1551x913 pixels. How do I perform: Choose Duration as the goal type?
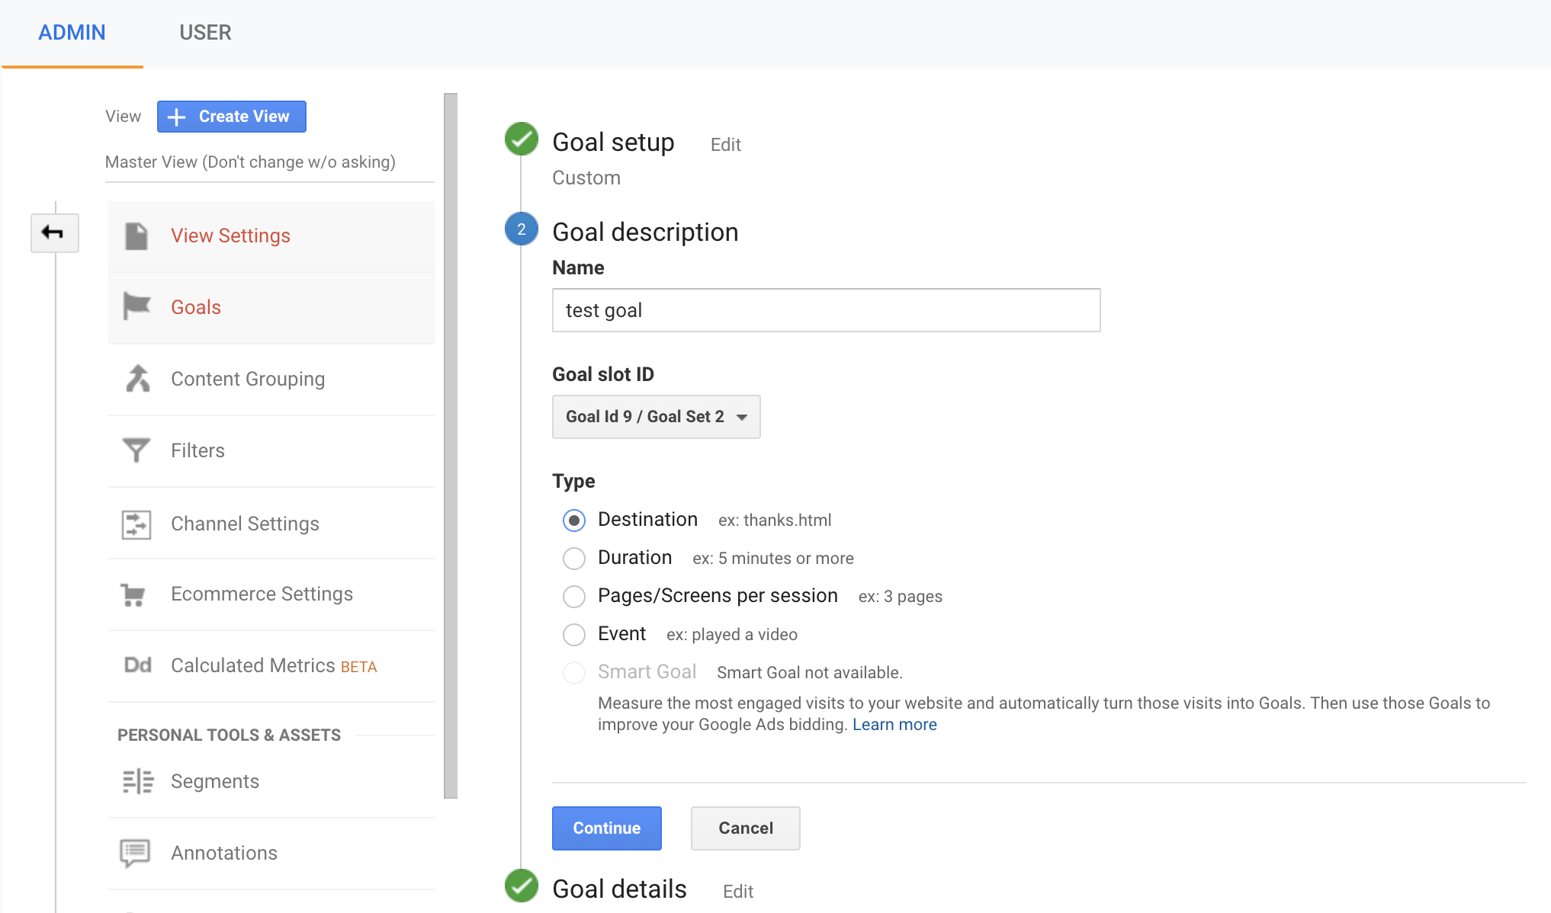(x=573, y=558)
